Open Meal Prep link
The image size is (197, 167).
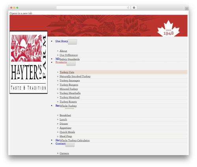coord(66,136)
